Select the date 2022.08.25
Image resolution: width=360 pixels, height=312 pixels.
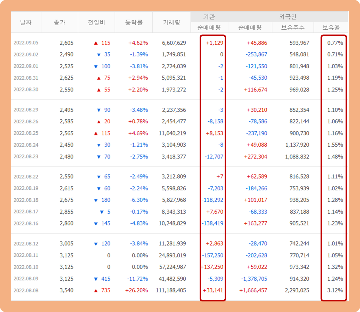tap(26, 133)
